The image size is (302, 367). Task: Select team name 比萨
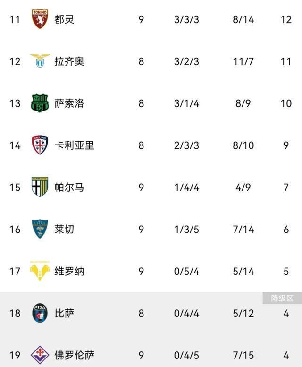64,313
